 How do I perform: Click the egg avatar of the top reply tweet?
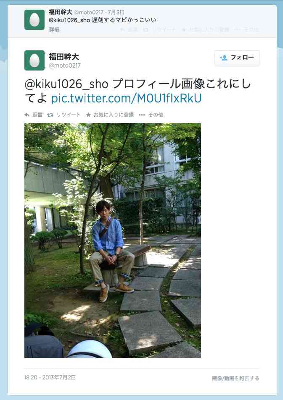click(x=34, y=20)
